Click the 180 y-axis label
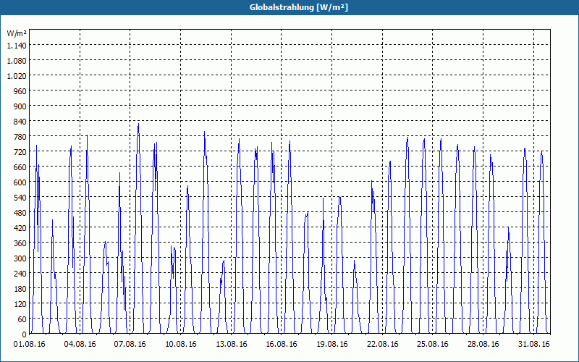579x362 pixels. [20, 289]
